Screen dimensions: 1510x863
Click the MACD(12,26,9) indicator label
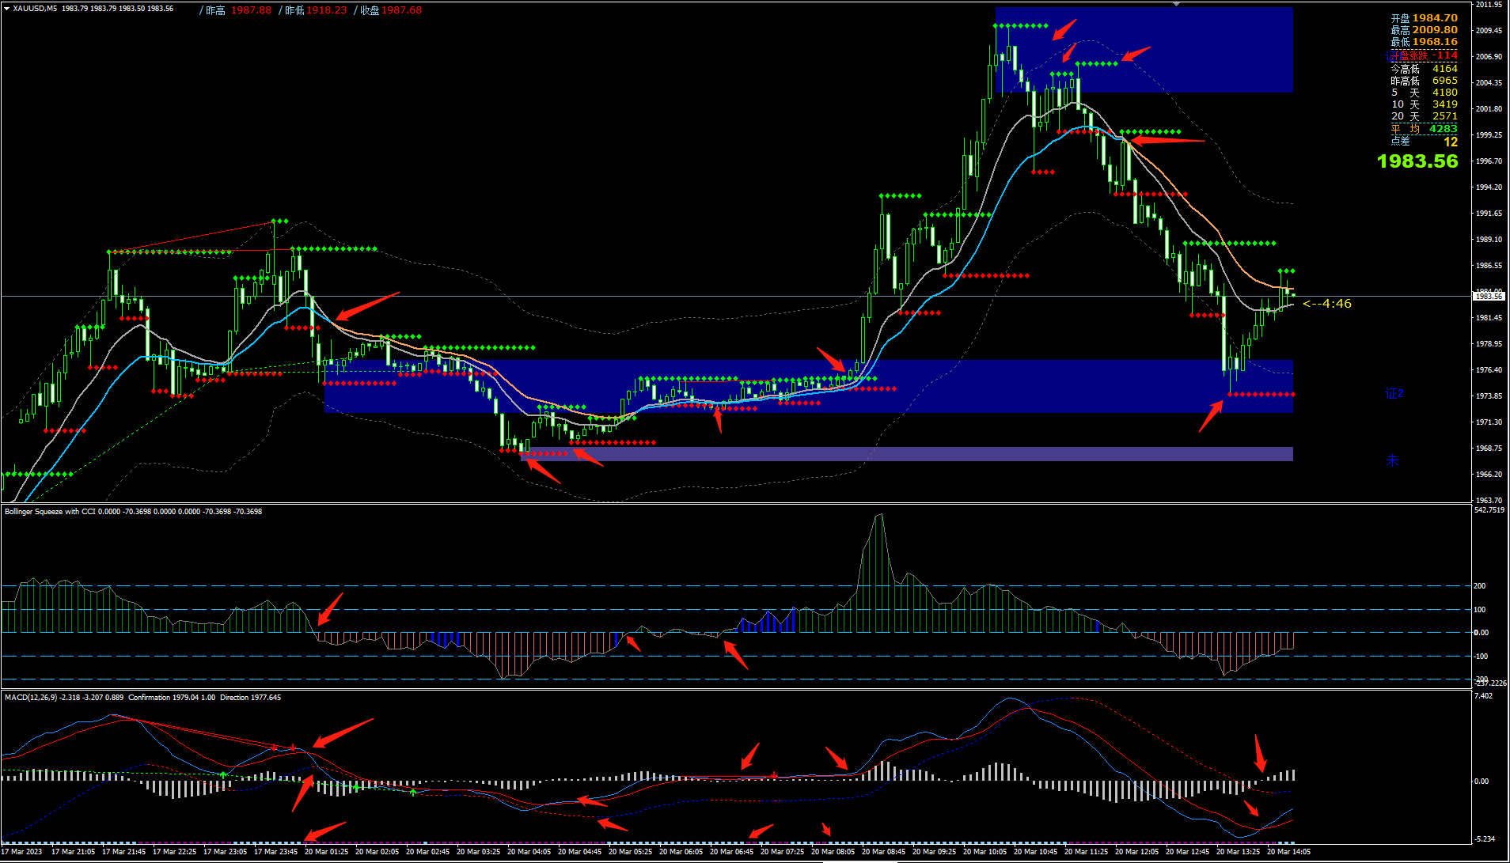pos(142,698)
